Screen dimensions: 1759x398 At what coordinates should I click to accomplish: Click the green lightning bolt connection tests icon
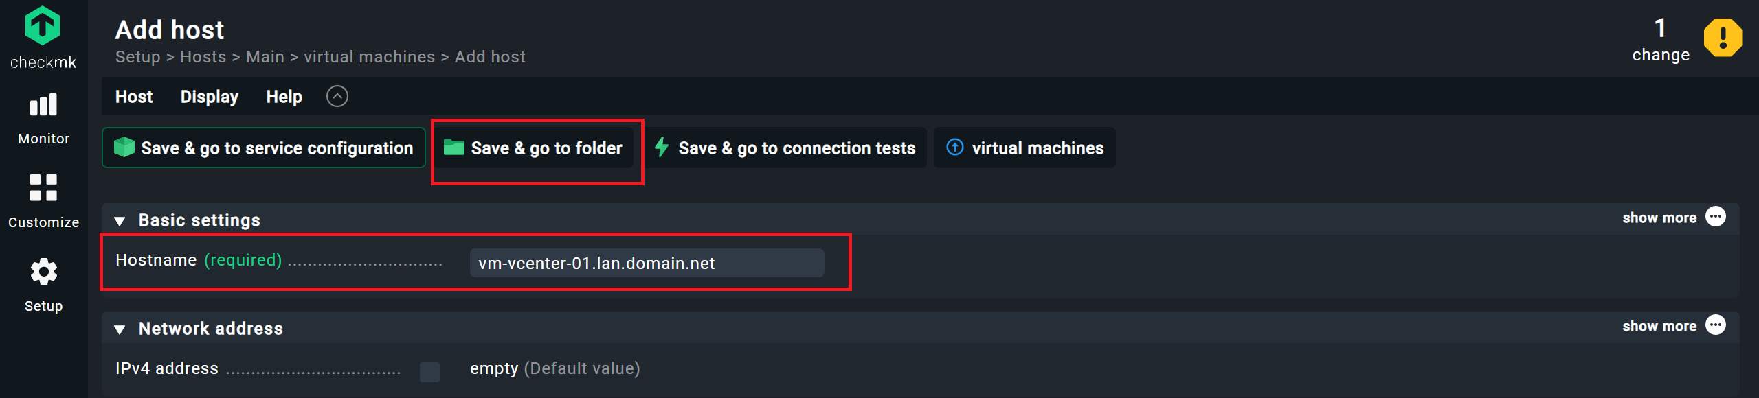[662, 148]
